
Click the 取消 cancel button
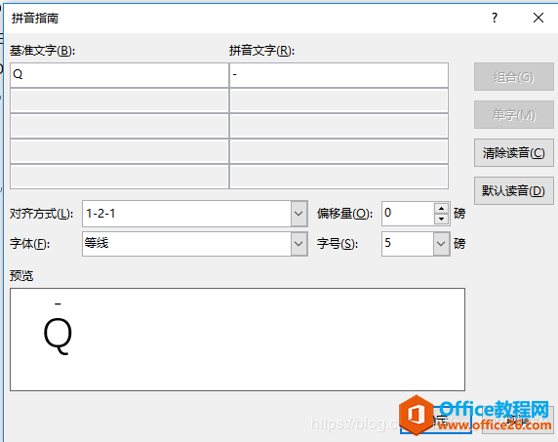[x=518, y=421]
